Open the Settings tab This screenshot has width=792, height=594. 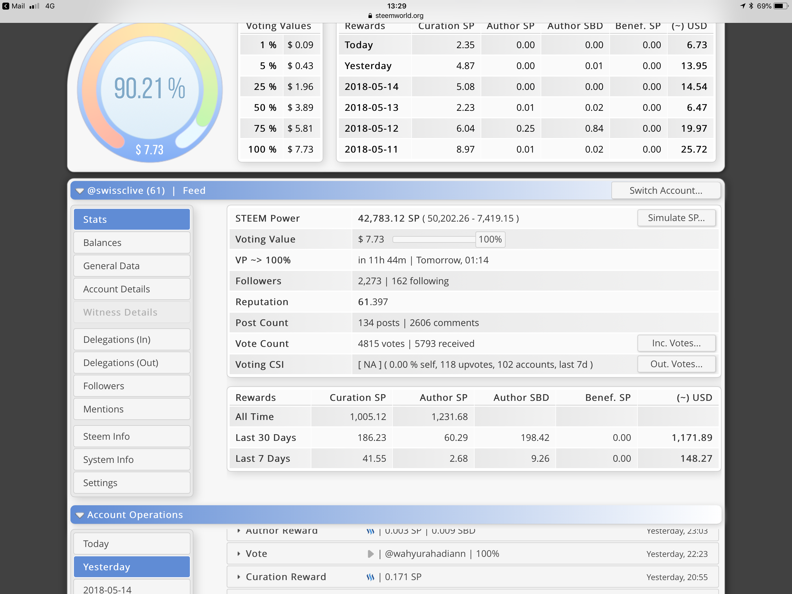click(132, 483)
